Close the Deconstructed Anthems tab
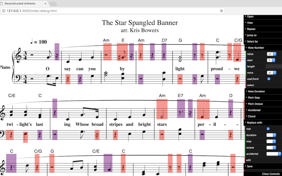The image size is (282, 176). tap(45, 3)
